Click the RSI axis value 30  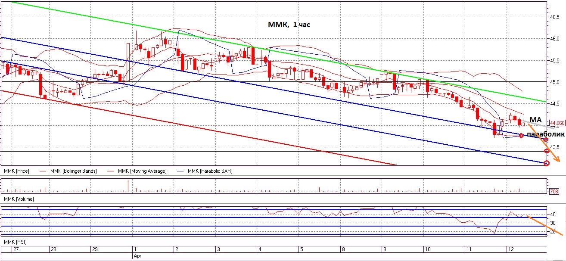pyautogui.click(x=552, y=223)
